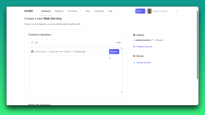Click the external link icon beside akashrchandran
This screenshot has height=115, width=205.
coord(152,40)
